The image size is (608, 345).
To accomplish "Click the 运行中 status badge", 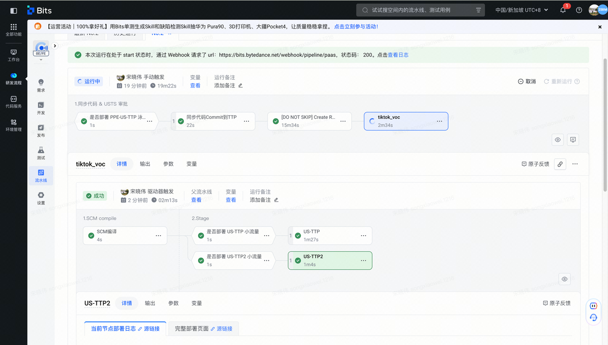I will pyautogui.click(x=89, y=81).
